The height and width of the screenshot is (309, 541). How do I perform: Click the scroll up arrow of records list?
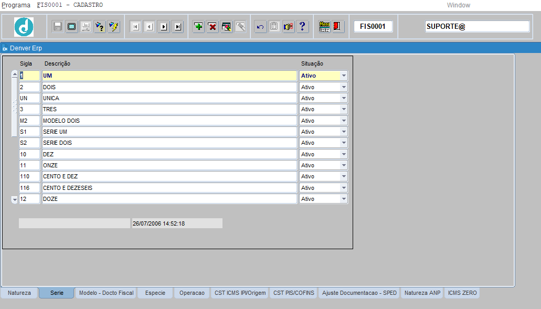tap(15, 74)
